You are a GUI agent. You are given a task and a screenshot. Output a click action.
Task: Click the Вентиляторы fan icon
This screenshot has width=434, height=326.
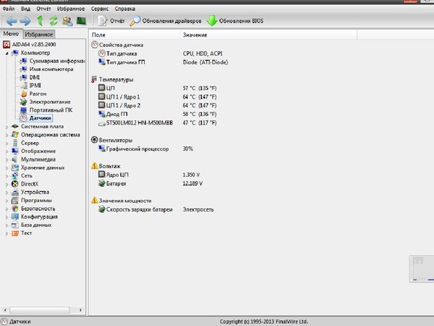point(94,140)
